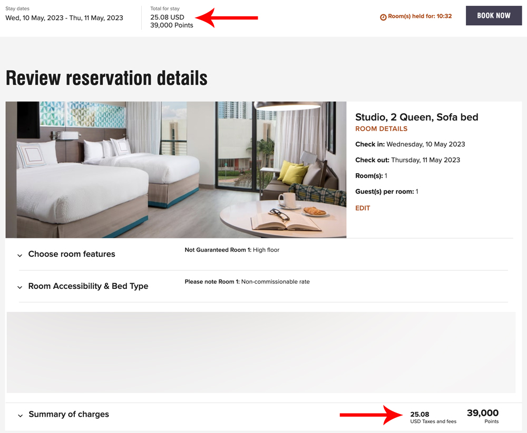Click the Review reservation details heading
The height and width of the screenshot is (433, 527).
click(106, 78)
